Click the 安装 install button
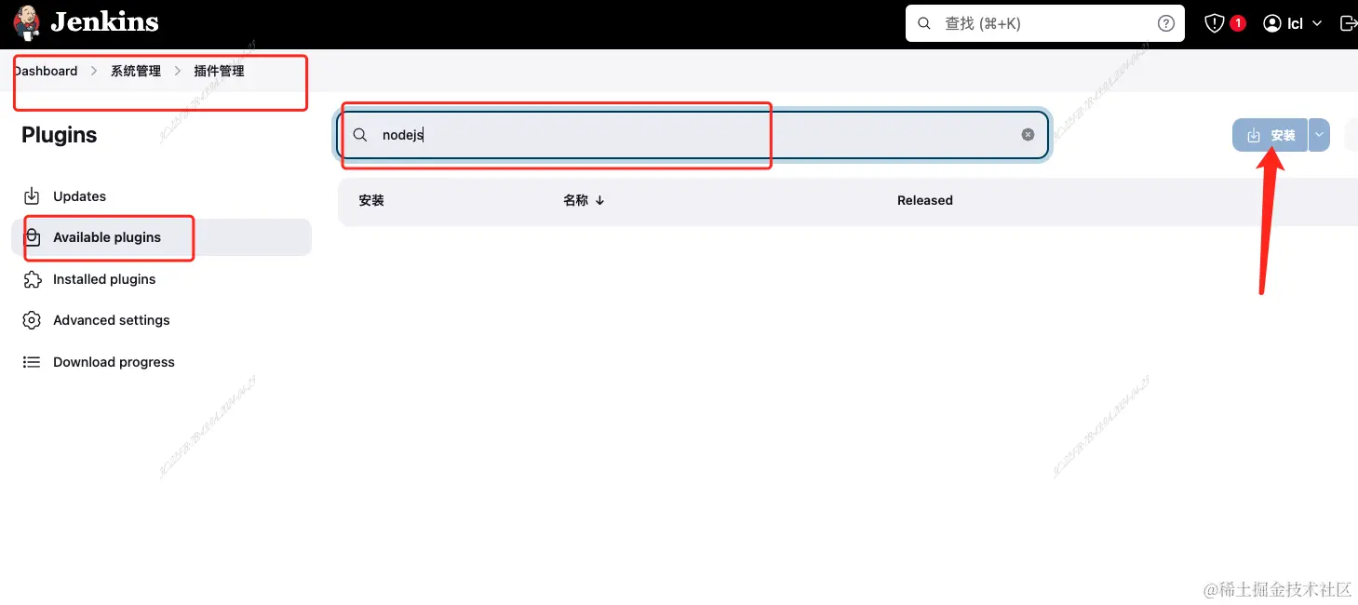 [x=1270, y=135]
